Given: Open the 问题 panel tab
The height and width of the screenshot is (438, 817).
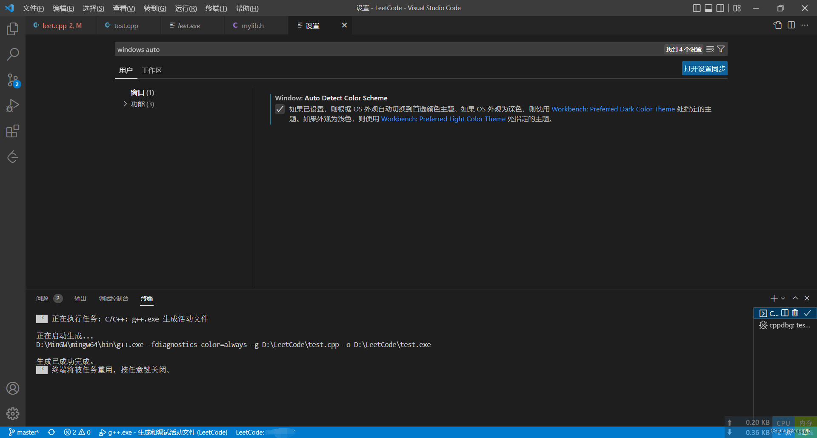Looking at the screenshot, I should [x=42, y=299].
